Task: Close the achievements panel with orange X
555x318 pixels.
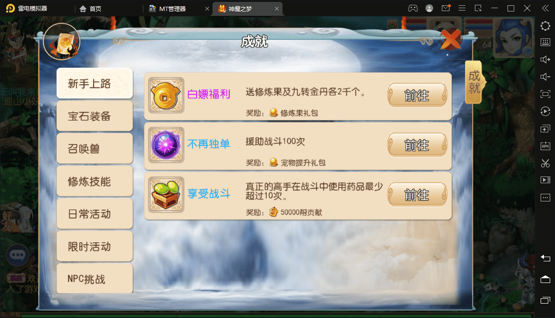Action: point(450,39)
